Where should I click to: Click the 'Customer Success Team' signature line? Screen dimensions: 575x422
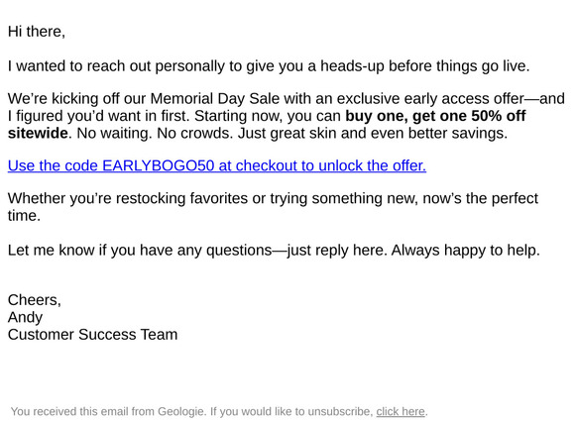(92, 335)
